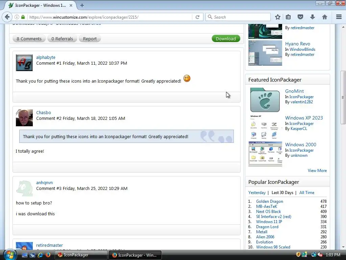Open the GnoMint icon pack link
This screenshot has width=346, height=260.
294,91
